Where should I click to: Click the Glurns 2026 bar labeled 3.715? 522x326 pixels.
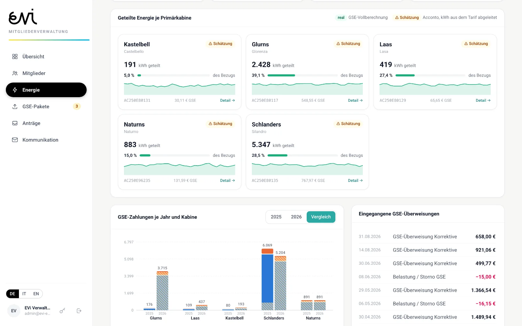pos(162,291)
